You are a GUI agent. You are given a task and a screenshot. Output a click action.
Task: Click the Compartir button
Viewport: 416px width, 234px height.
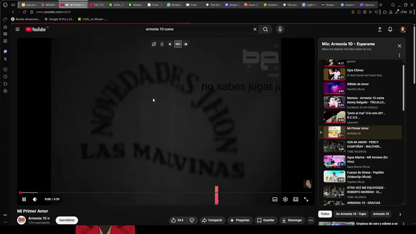(212, 220)
